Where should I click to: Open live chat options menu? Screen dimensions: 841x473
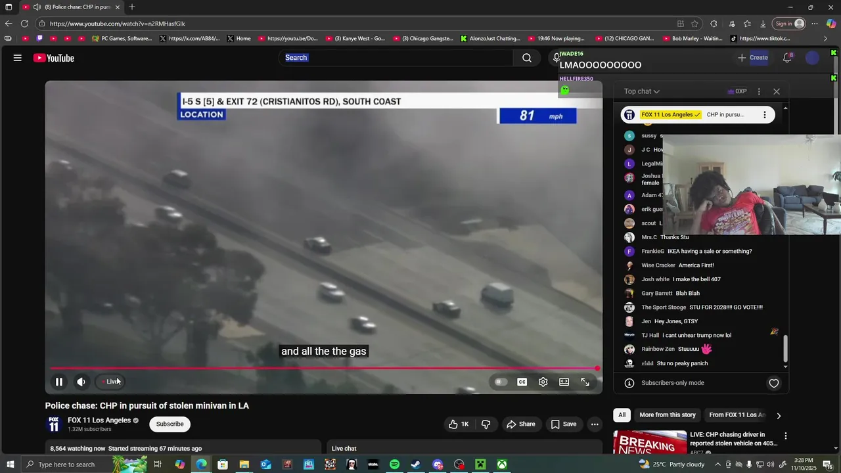click(x=759, y=91)
